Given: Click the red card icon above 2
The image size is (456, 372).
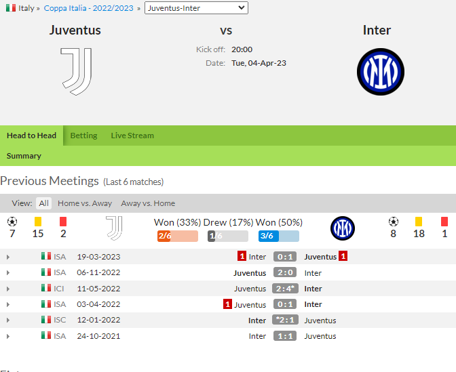Looking at the screenshot, I should pos(62,221).
